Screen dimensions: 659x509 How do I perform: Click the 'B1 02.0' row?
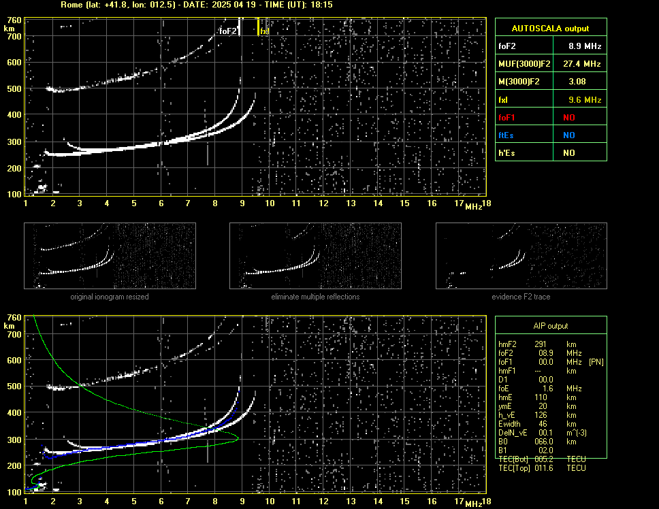(526, 450)
